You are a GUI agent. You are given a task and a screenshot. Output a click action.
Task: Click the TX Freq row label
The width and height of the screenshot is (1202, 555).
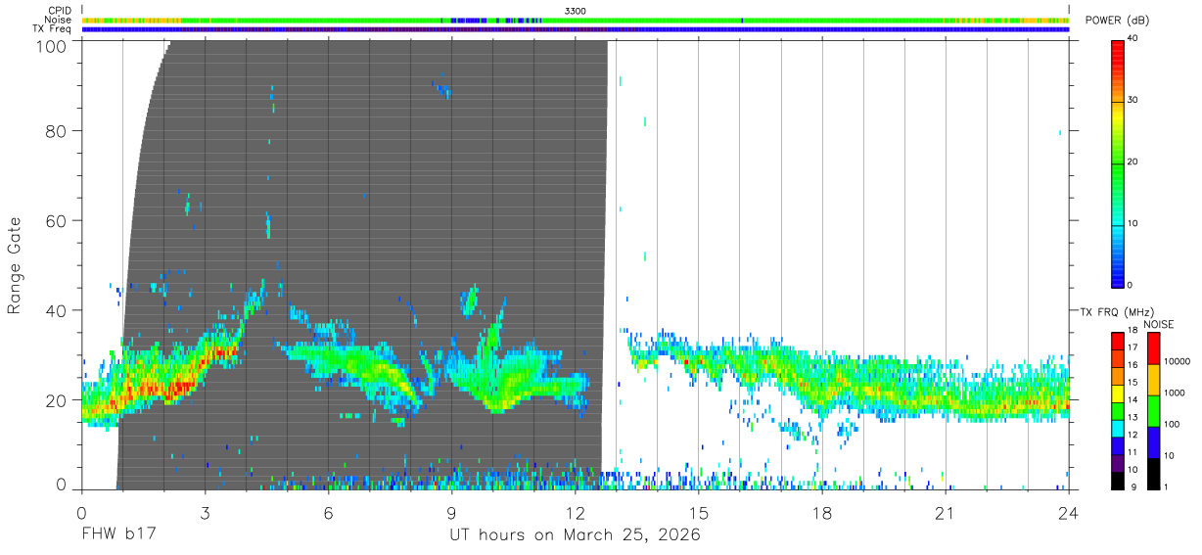coord(53,29)
